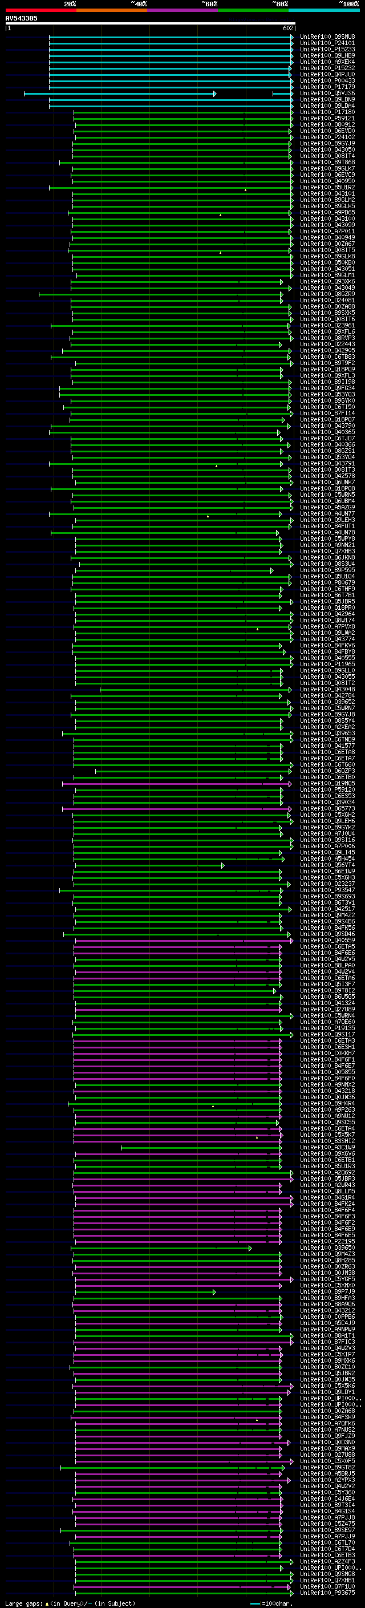Select hit label UniRef100_B5U1R2
Viewport: 365px width, 1608px height.
pos(327,187)
